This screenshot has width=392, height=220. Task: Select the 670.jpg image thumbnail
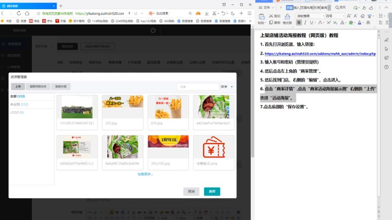168,112
